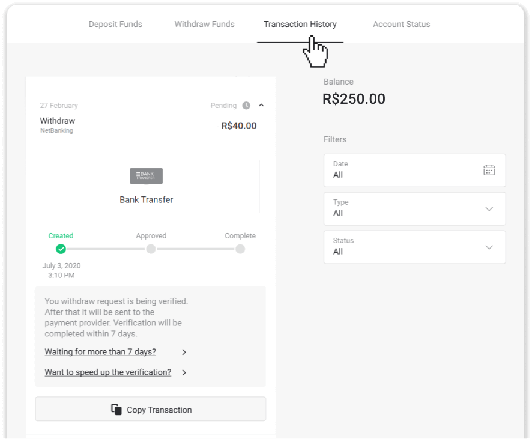Click the Bank Transfer logo icon
The width and height of the screenshot is (532, 439).
click(146, 176)
